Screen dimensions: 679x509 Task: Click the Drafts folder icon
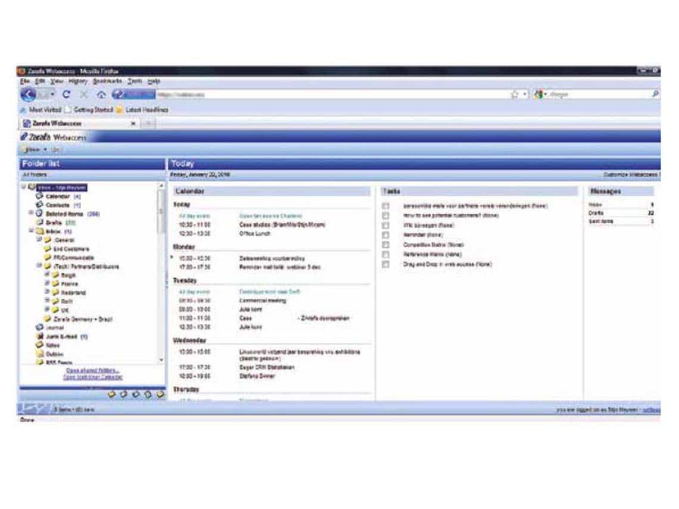39,222
